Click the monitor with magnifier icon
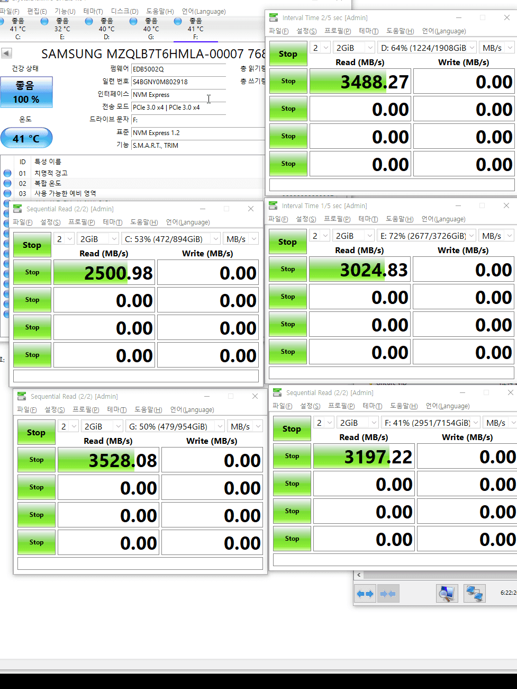517x689 pixels. (x=447, y=594)
